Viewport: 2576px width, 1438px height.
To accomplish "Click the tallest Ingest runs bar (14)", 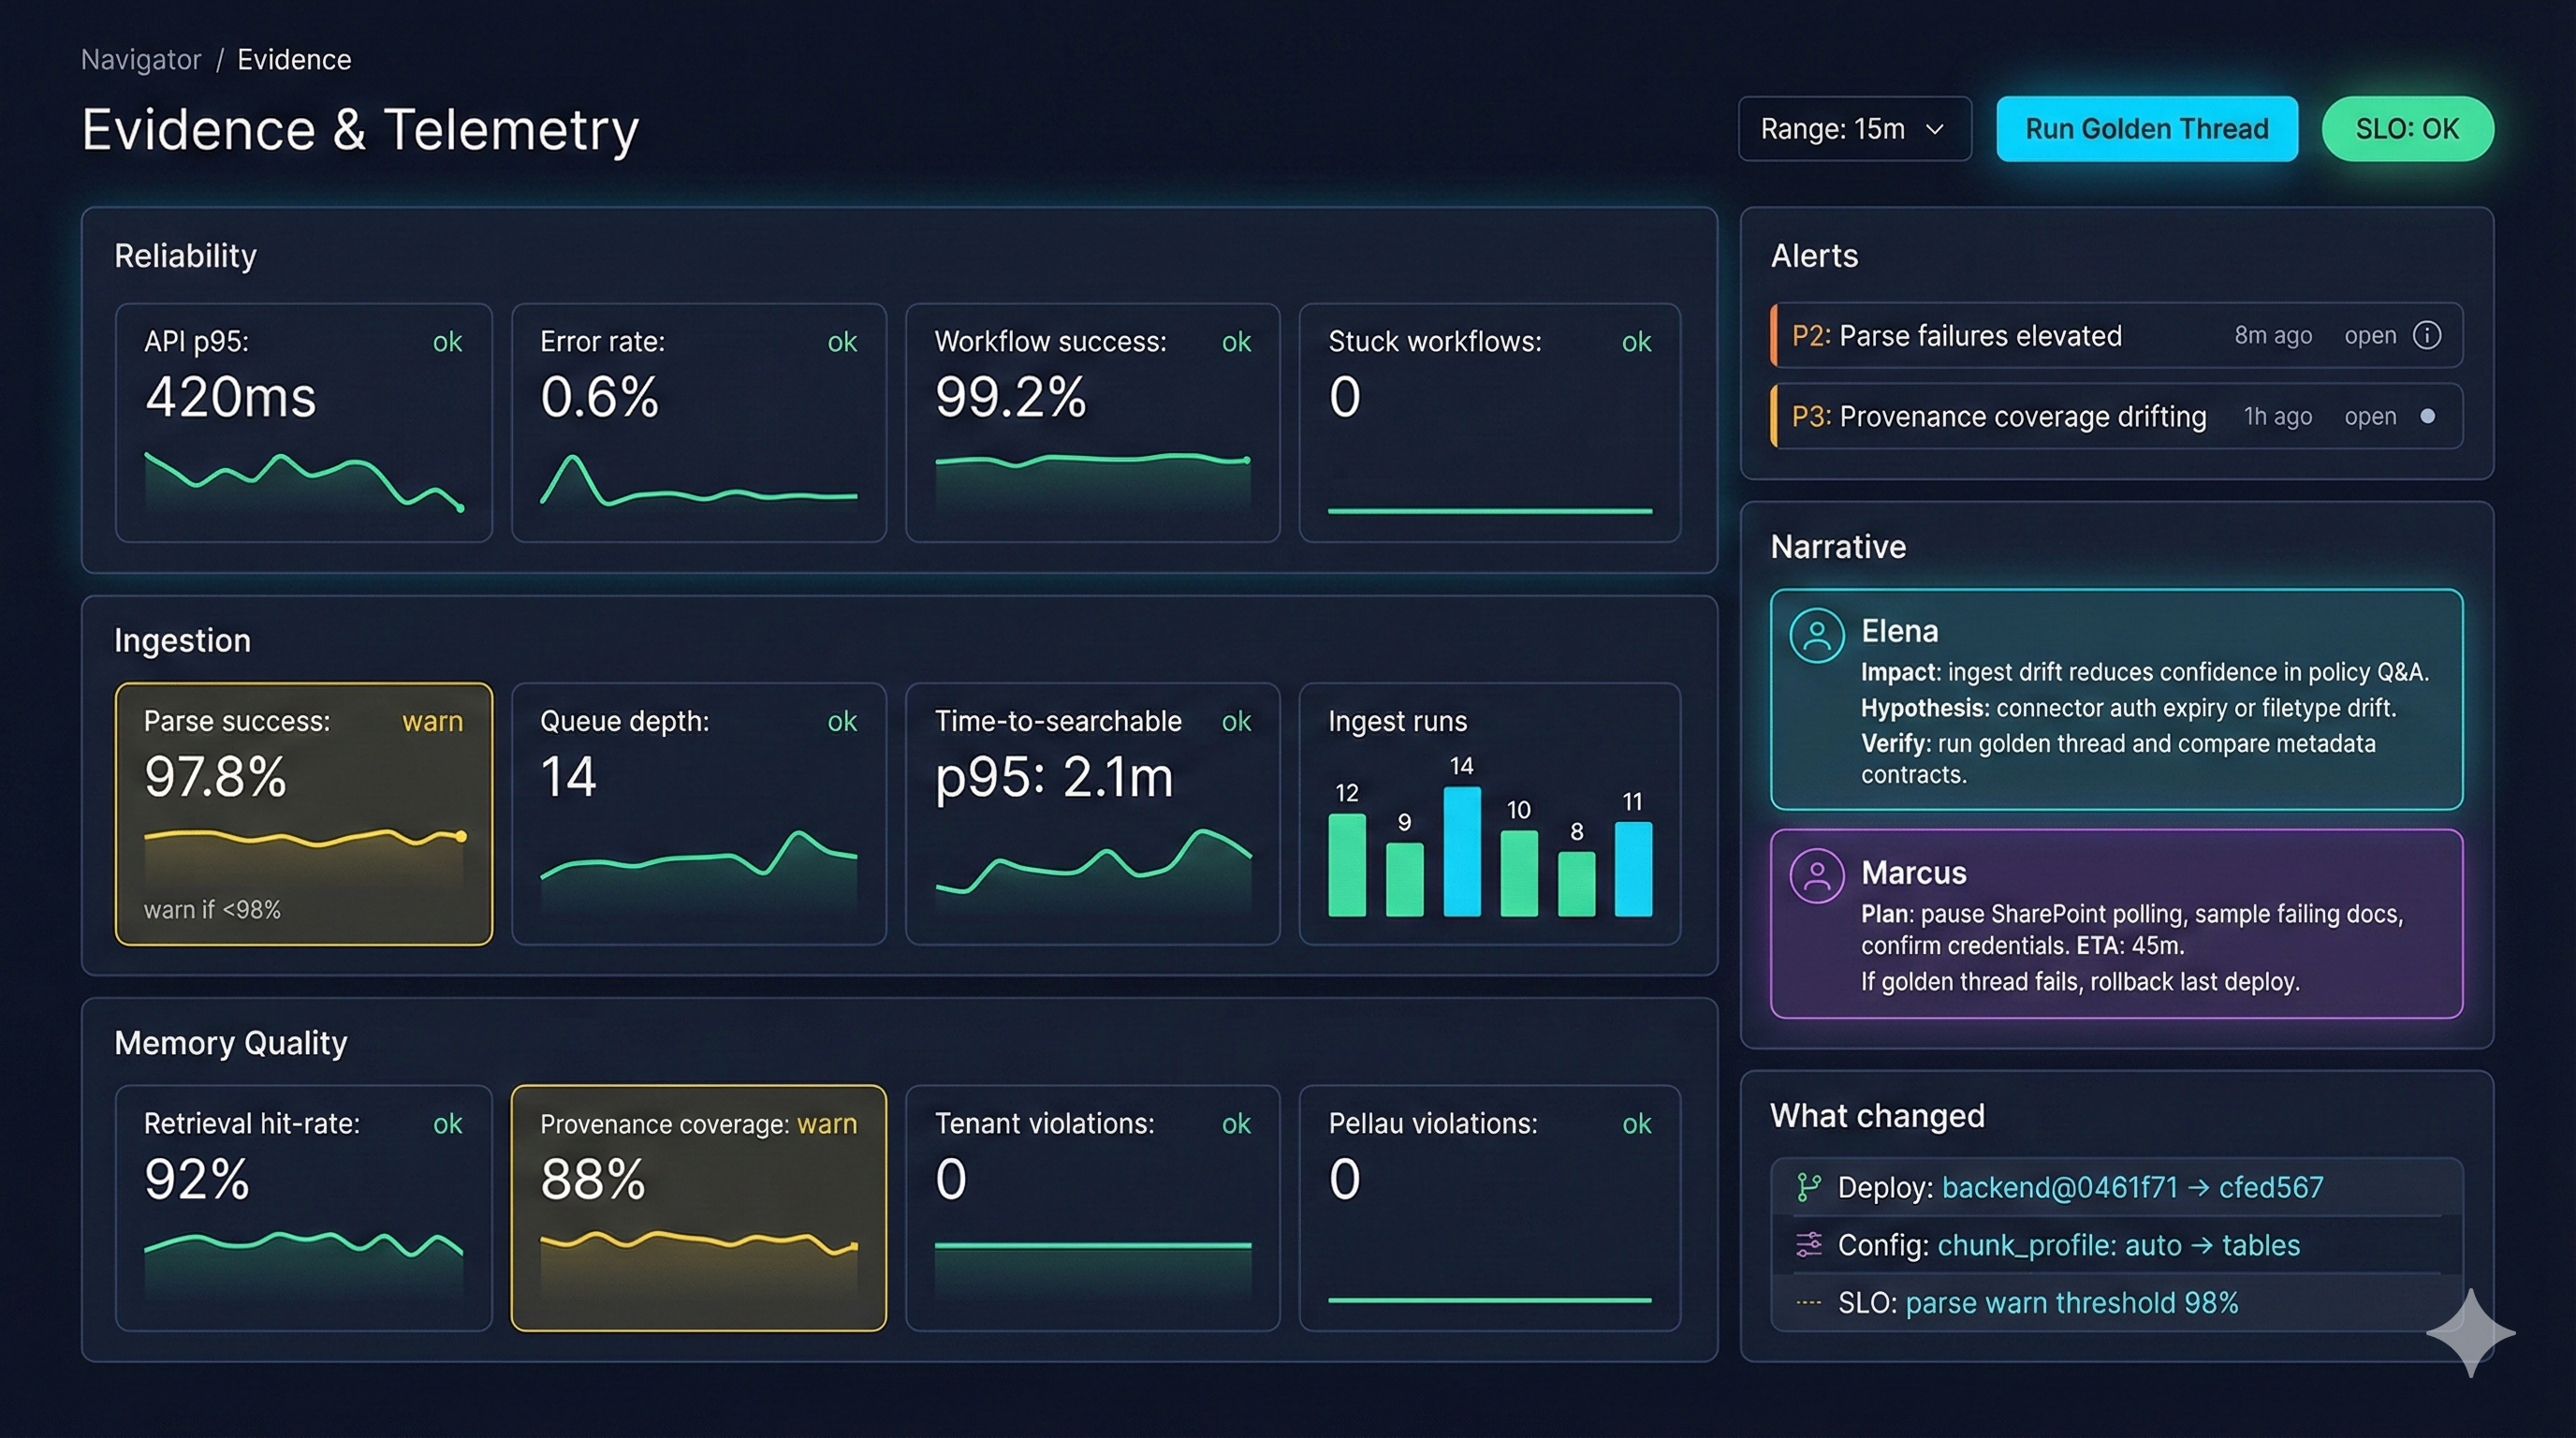I will pos(1461,851).
